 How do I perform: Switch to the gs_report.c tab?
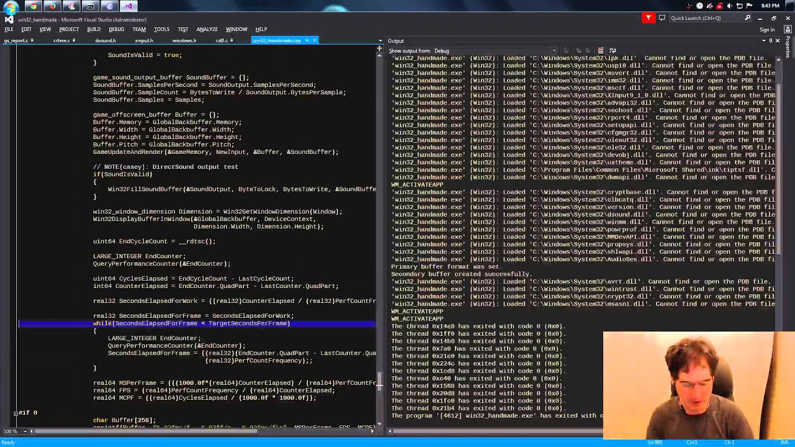point(16,41)
